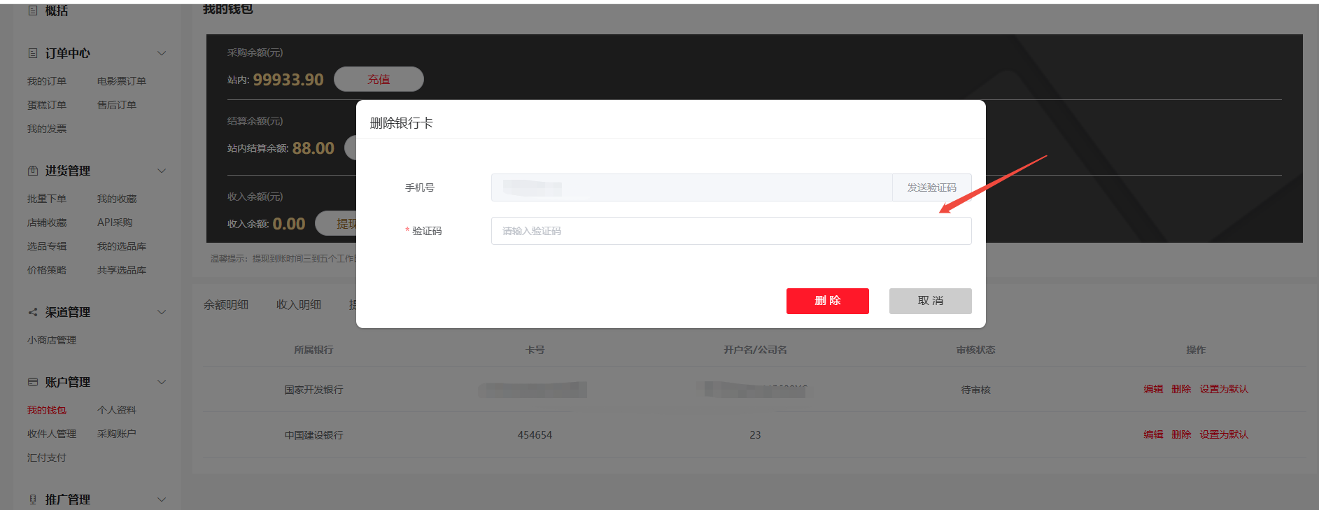Screen dimensions: 1319x510
Task: Click the masked 手机号 field
Action: click(x=691, y=187)
